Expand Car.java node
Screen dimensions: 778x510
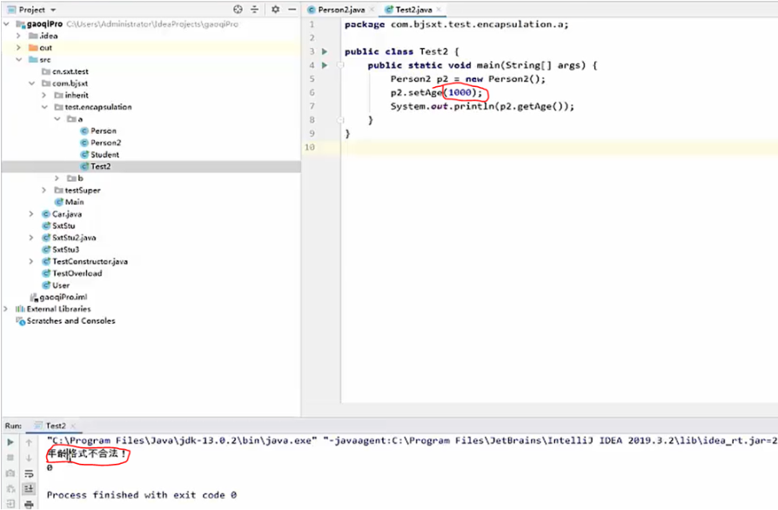(x=31, y=214)
